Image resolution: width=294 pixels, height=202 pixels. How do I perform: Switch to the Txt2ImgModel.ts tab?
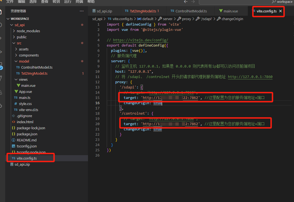143,11
